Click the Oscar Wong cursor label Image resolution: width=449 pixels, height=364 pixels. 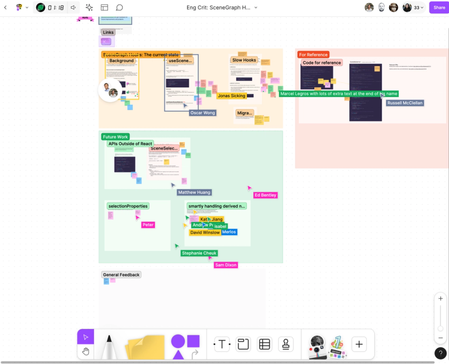coord(203,113)
